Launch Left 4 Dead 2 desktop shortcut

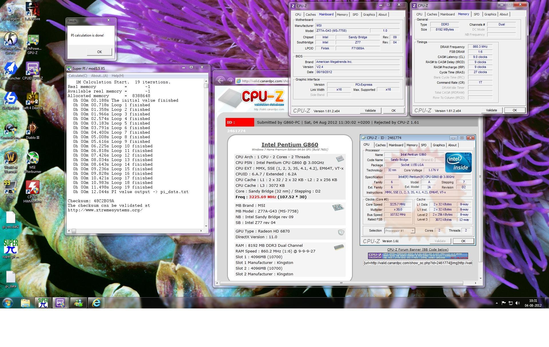(x=32, y=101)
